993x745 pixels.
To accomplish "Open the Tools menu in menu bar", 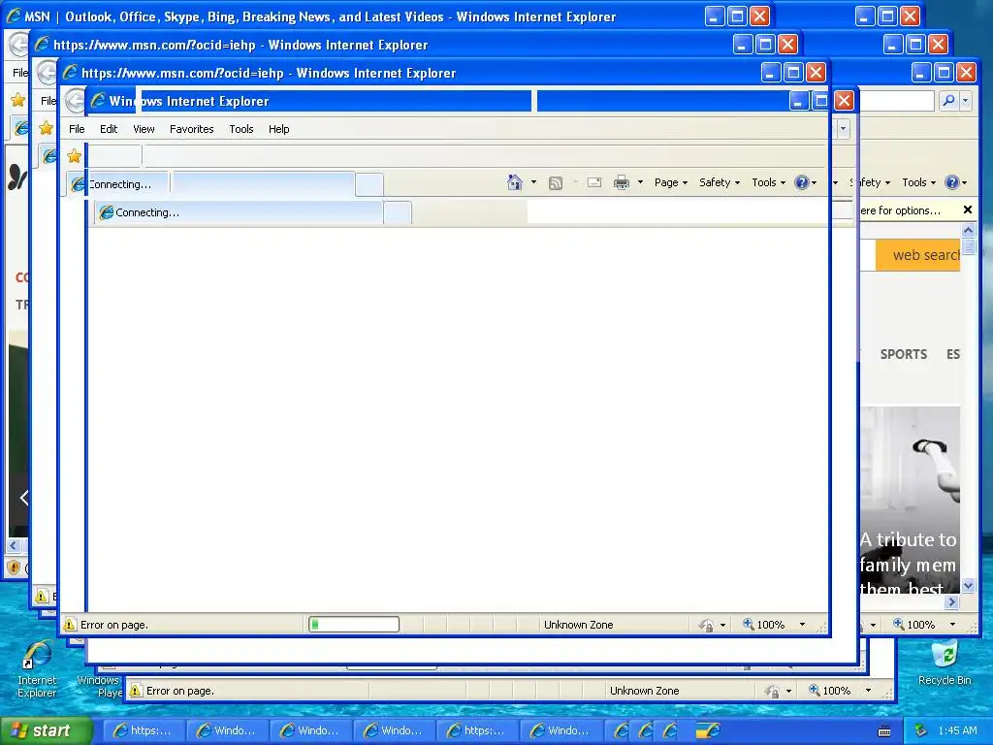I will [x=241, y=129].
